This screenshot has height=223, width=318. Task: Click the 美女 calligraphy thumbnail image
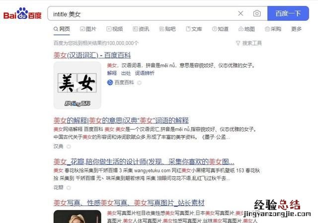point(78,85)
